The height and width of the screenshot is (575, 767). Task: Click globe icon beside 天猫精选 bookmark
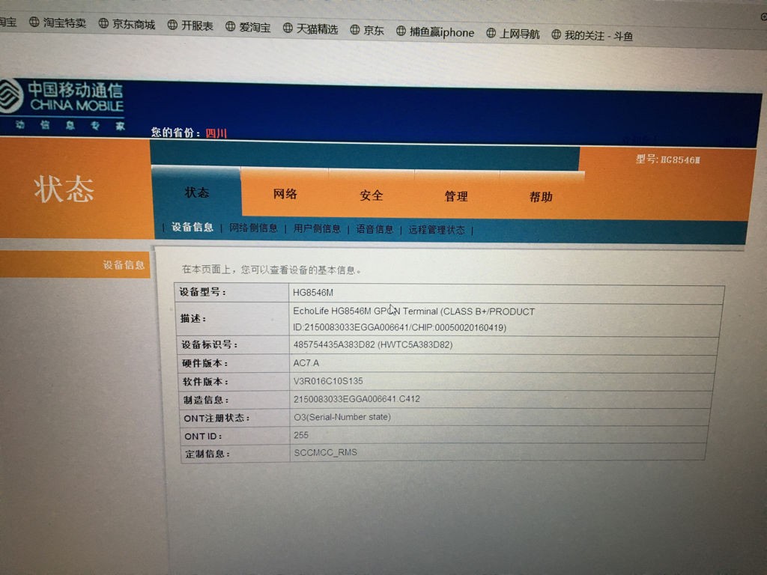coord(288,28)
